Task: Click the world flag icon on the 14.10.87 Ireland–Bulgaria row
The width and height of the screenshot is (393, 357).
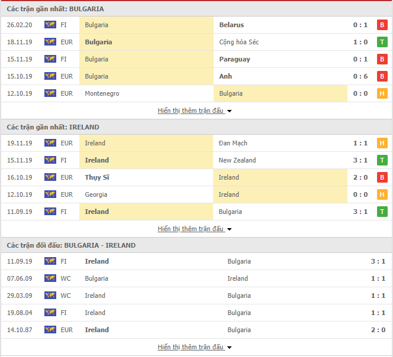Action: click(x=50, y=330)
